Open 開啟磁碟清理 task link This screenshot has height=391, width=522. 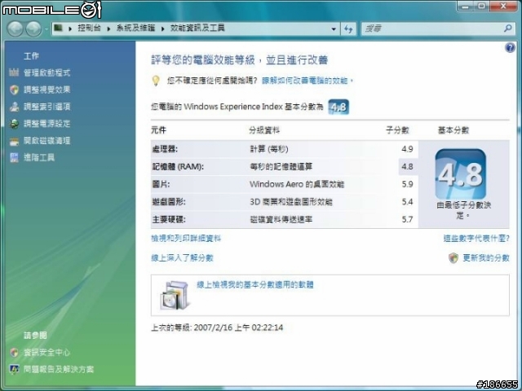[x=47, y=141]
